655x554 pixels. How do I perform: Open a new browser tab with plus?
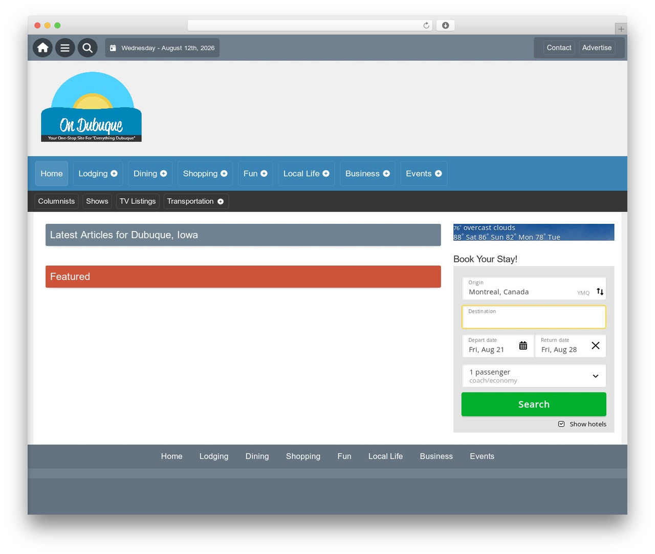click(621, 29)
